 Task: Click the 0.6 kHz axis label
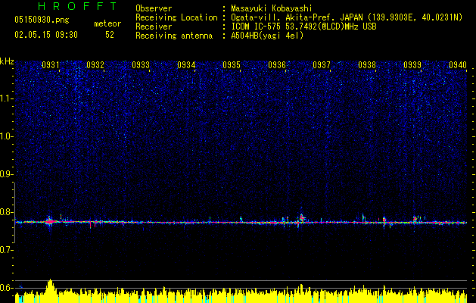(6, 288)
